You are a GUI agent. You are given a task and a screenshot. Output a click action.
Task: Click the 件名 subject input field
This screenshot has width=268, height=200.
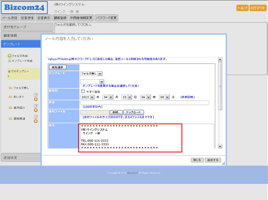(145, 103)
